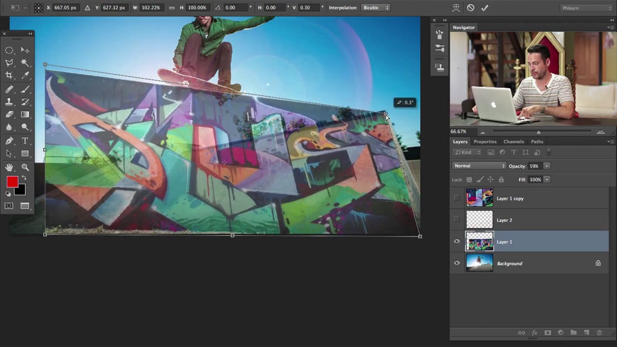
Task: Select the Hand tool
Action: (x=9, y=167)
